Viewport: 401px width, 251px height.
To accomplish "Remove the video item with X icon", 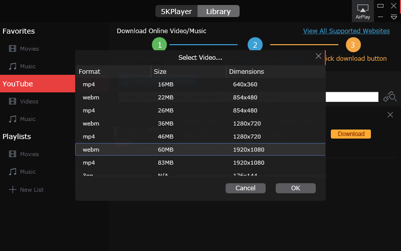I will [390, 115].
